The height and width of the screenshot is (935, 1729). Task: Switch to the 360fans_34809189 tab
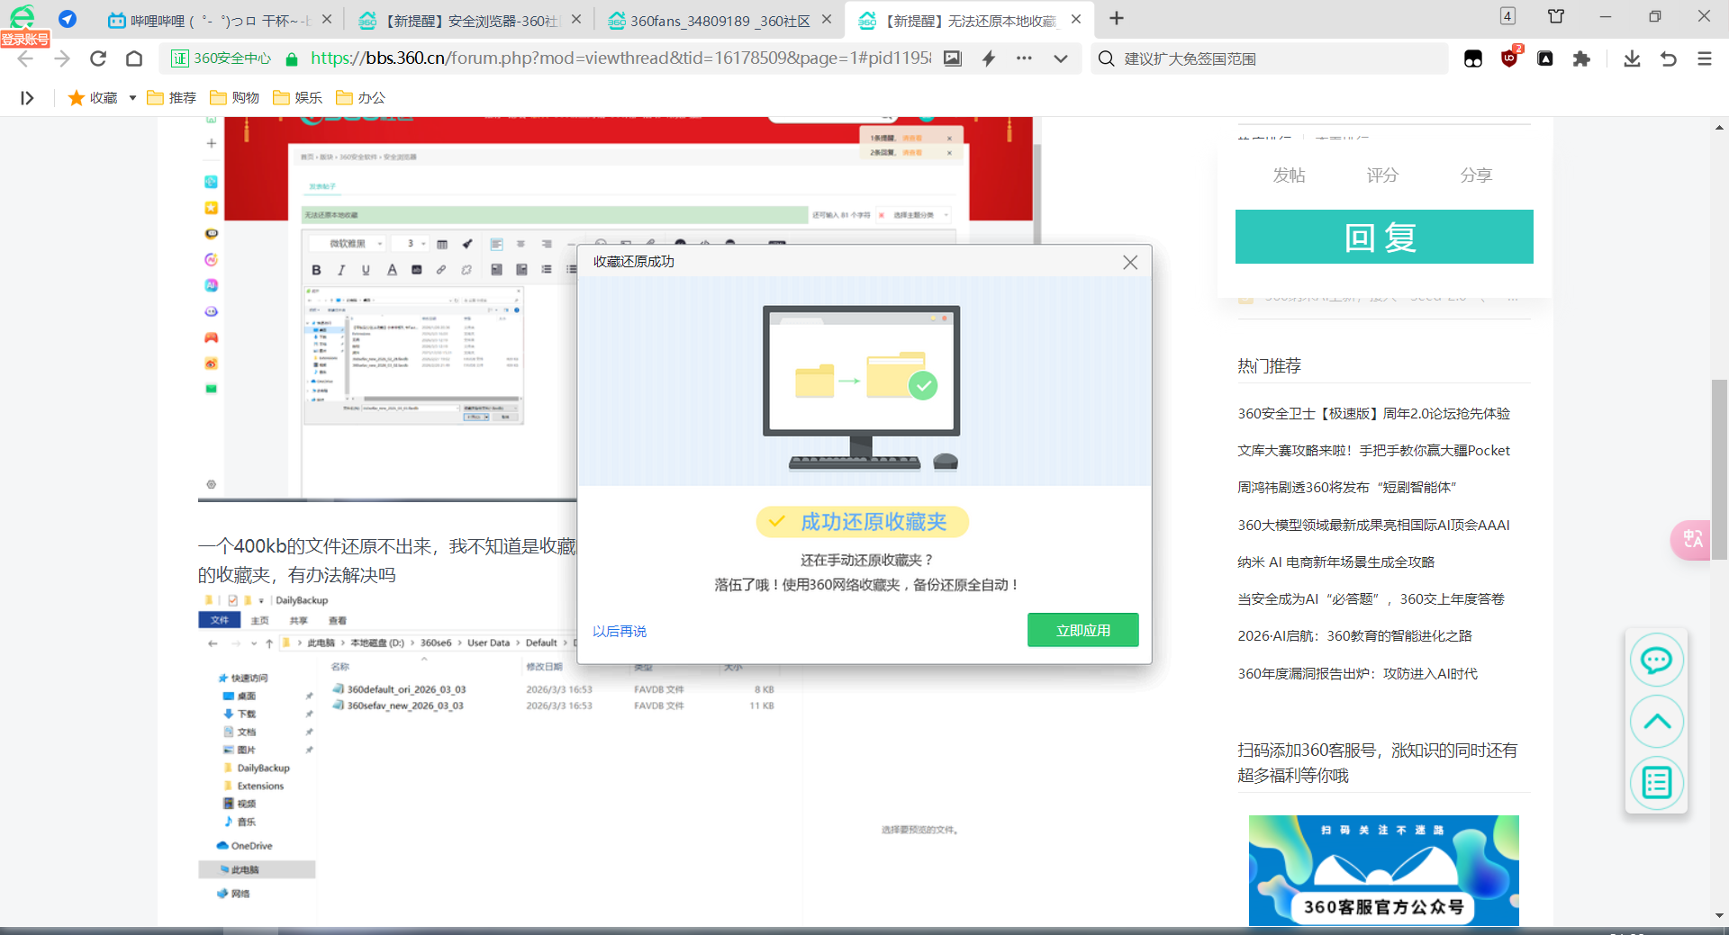pyautogui.click(x=711, y=18)
